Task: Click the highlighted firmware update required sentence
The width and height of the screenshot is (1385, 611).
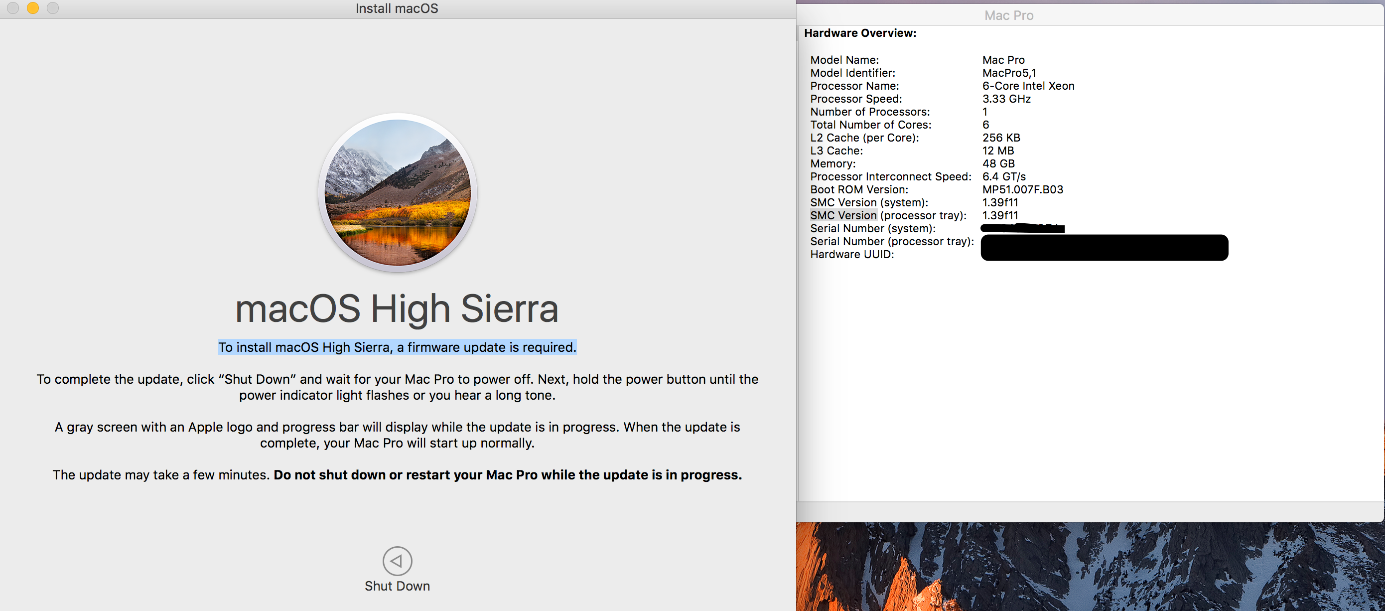Action: (397, 347)
